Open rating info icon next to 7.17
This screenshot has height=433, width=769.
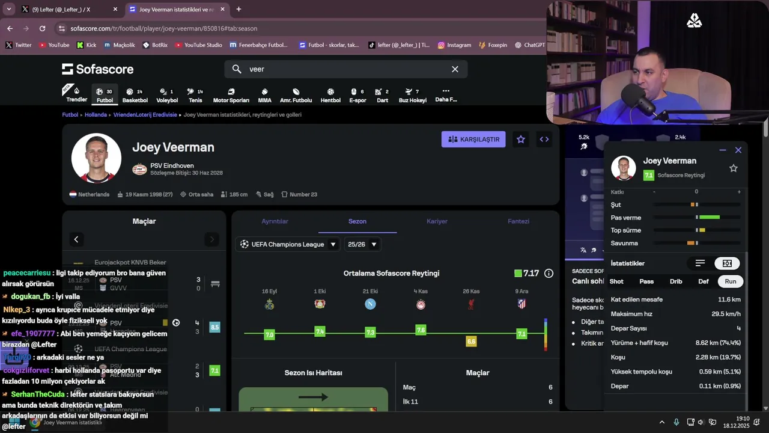[549, 274]
